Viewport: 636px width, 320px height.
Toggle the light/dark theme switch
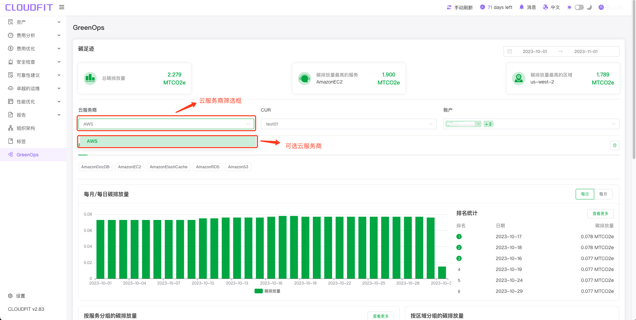pos(579,7)
